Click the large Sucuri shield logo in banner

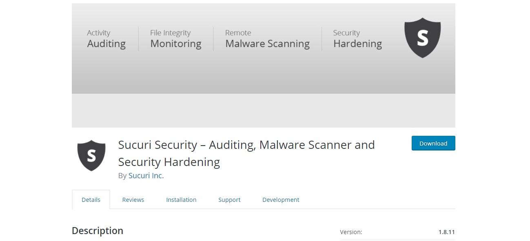(422, 38)
